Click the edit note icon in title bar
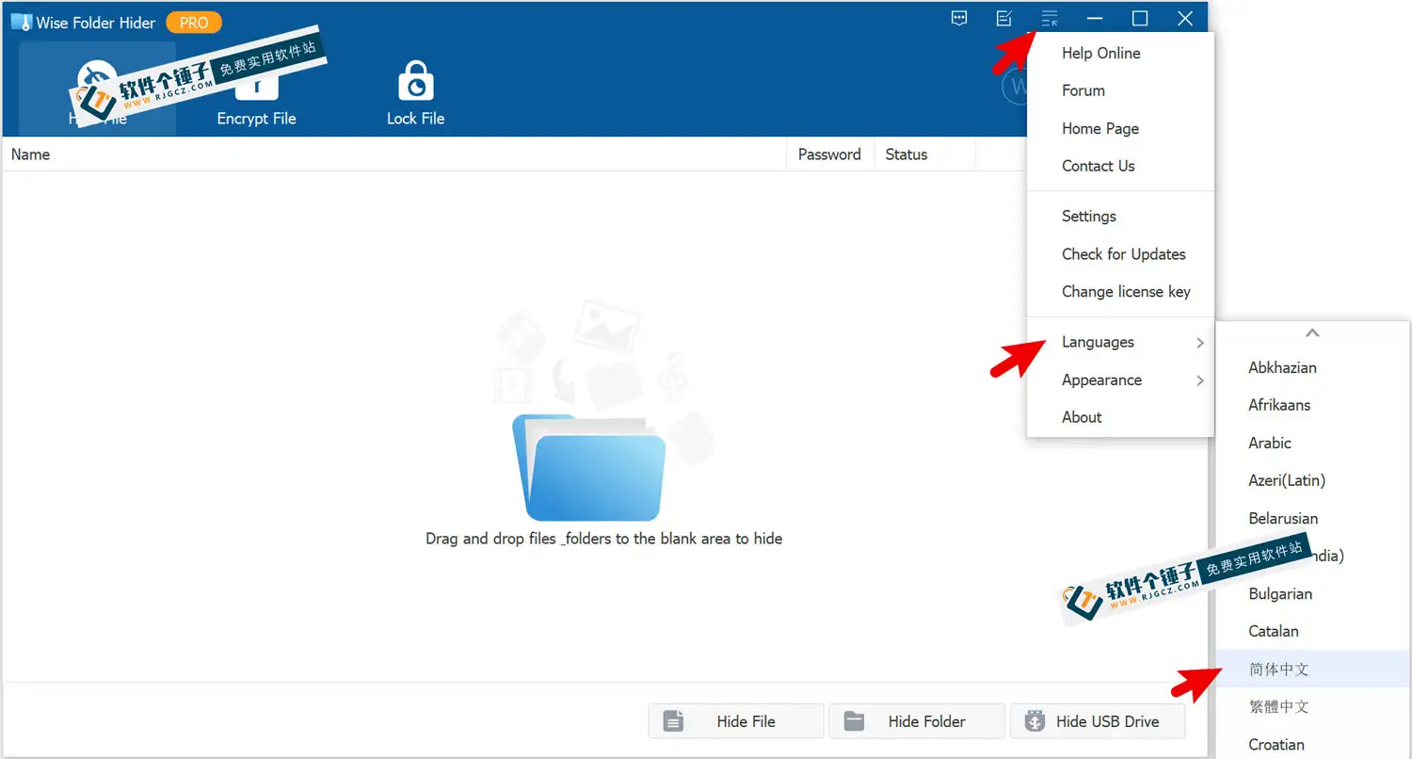1412x759 pixels. click(x=1004, y=18)
